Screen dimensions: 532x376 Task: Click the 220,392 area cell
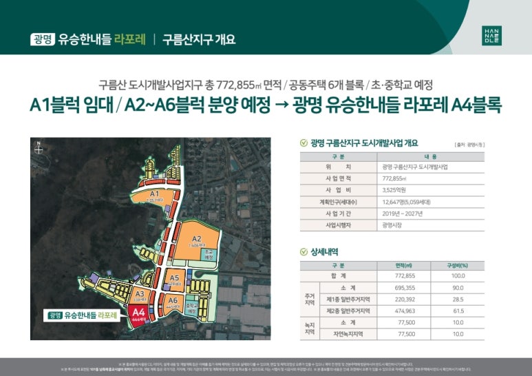pyautogui.click(x=404, y=300)
